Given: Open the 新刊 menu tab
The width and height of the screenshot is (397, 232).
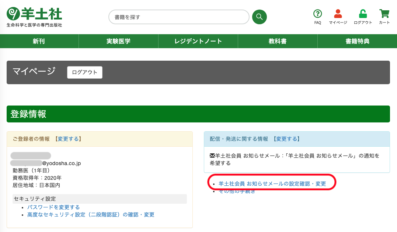Looking at the screenshot, I should (x=39, y=41).
